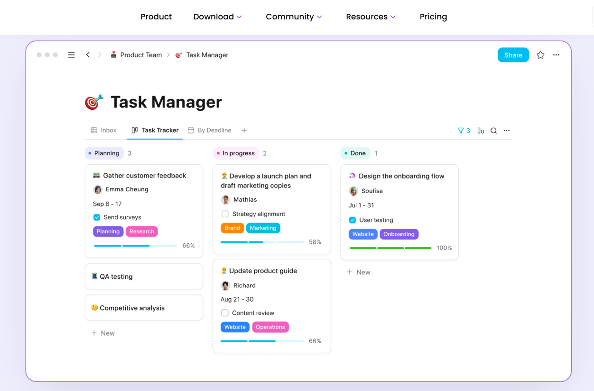Open the Pricing page link
Viewport: 594px width, 391px height.
(x=433, y=17)
